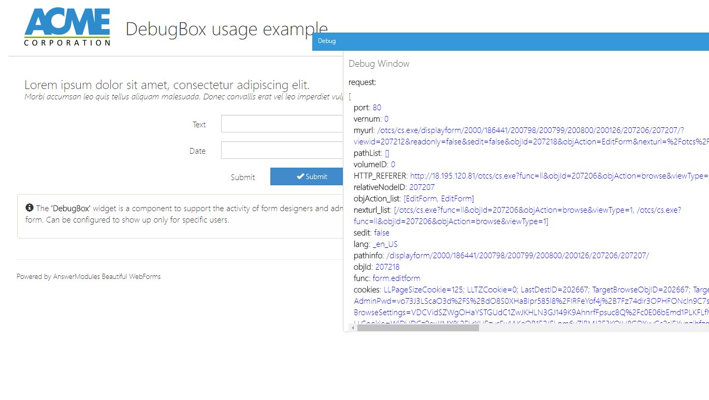This screenshot has width=709, height=400.
Task: Click the relativeNodeID value 207207
Action: [422, 187]
